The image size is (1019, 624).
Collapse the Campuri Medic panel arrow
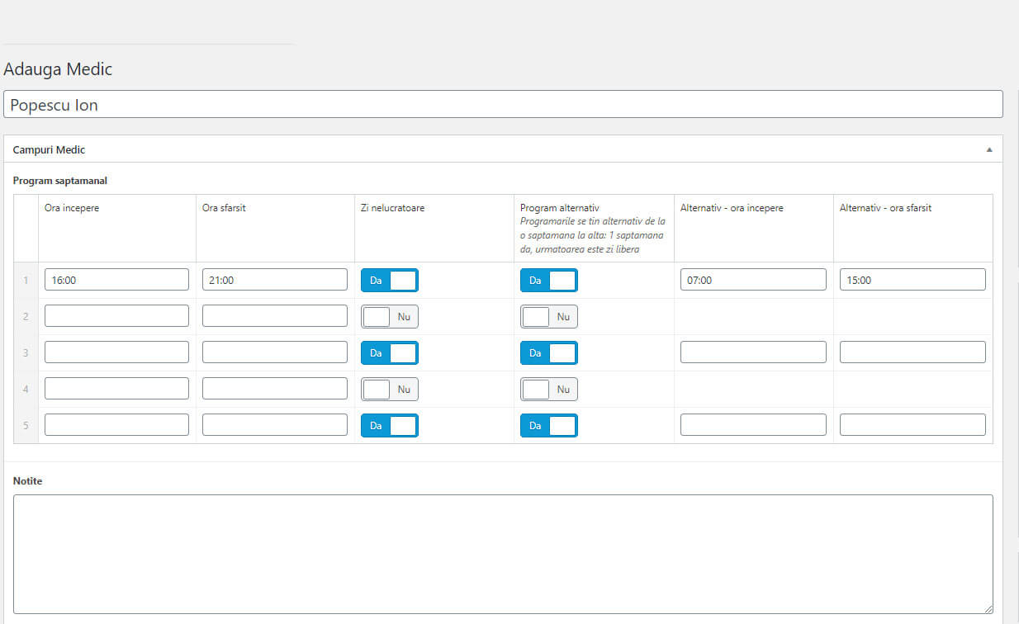(988, 150)
